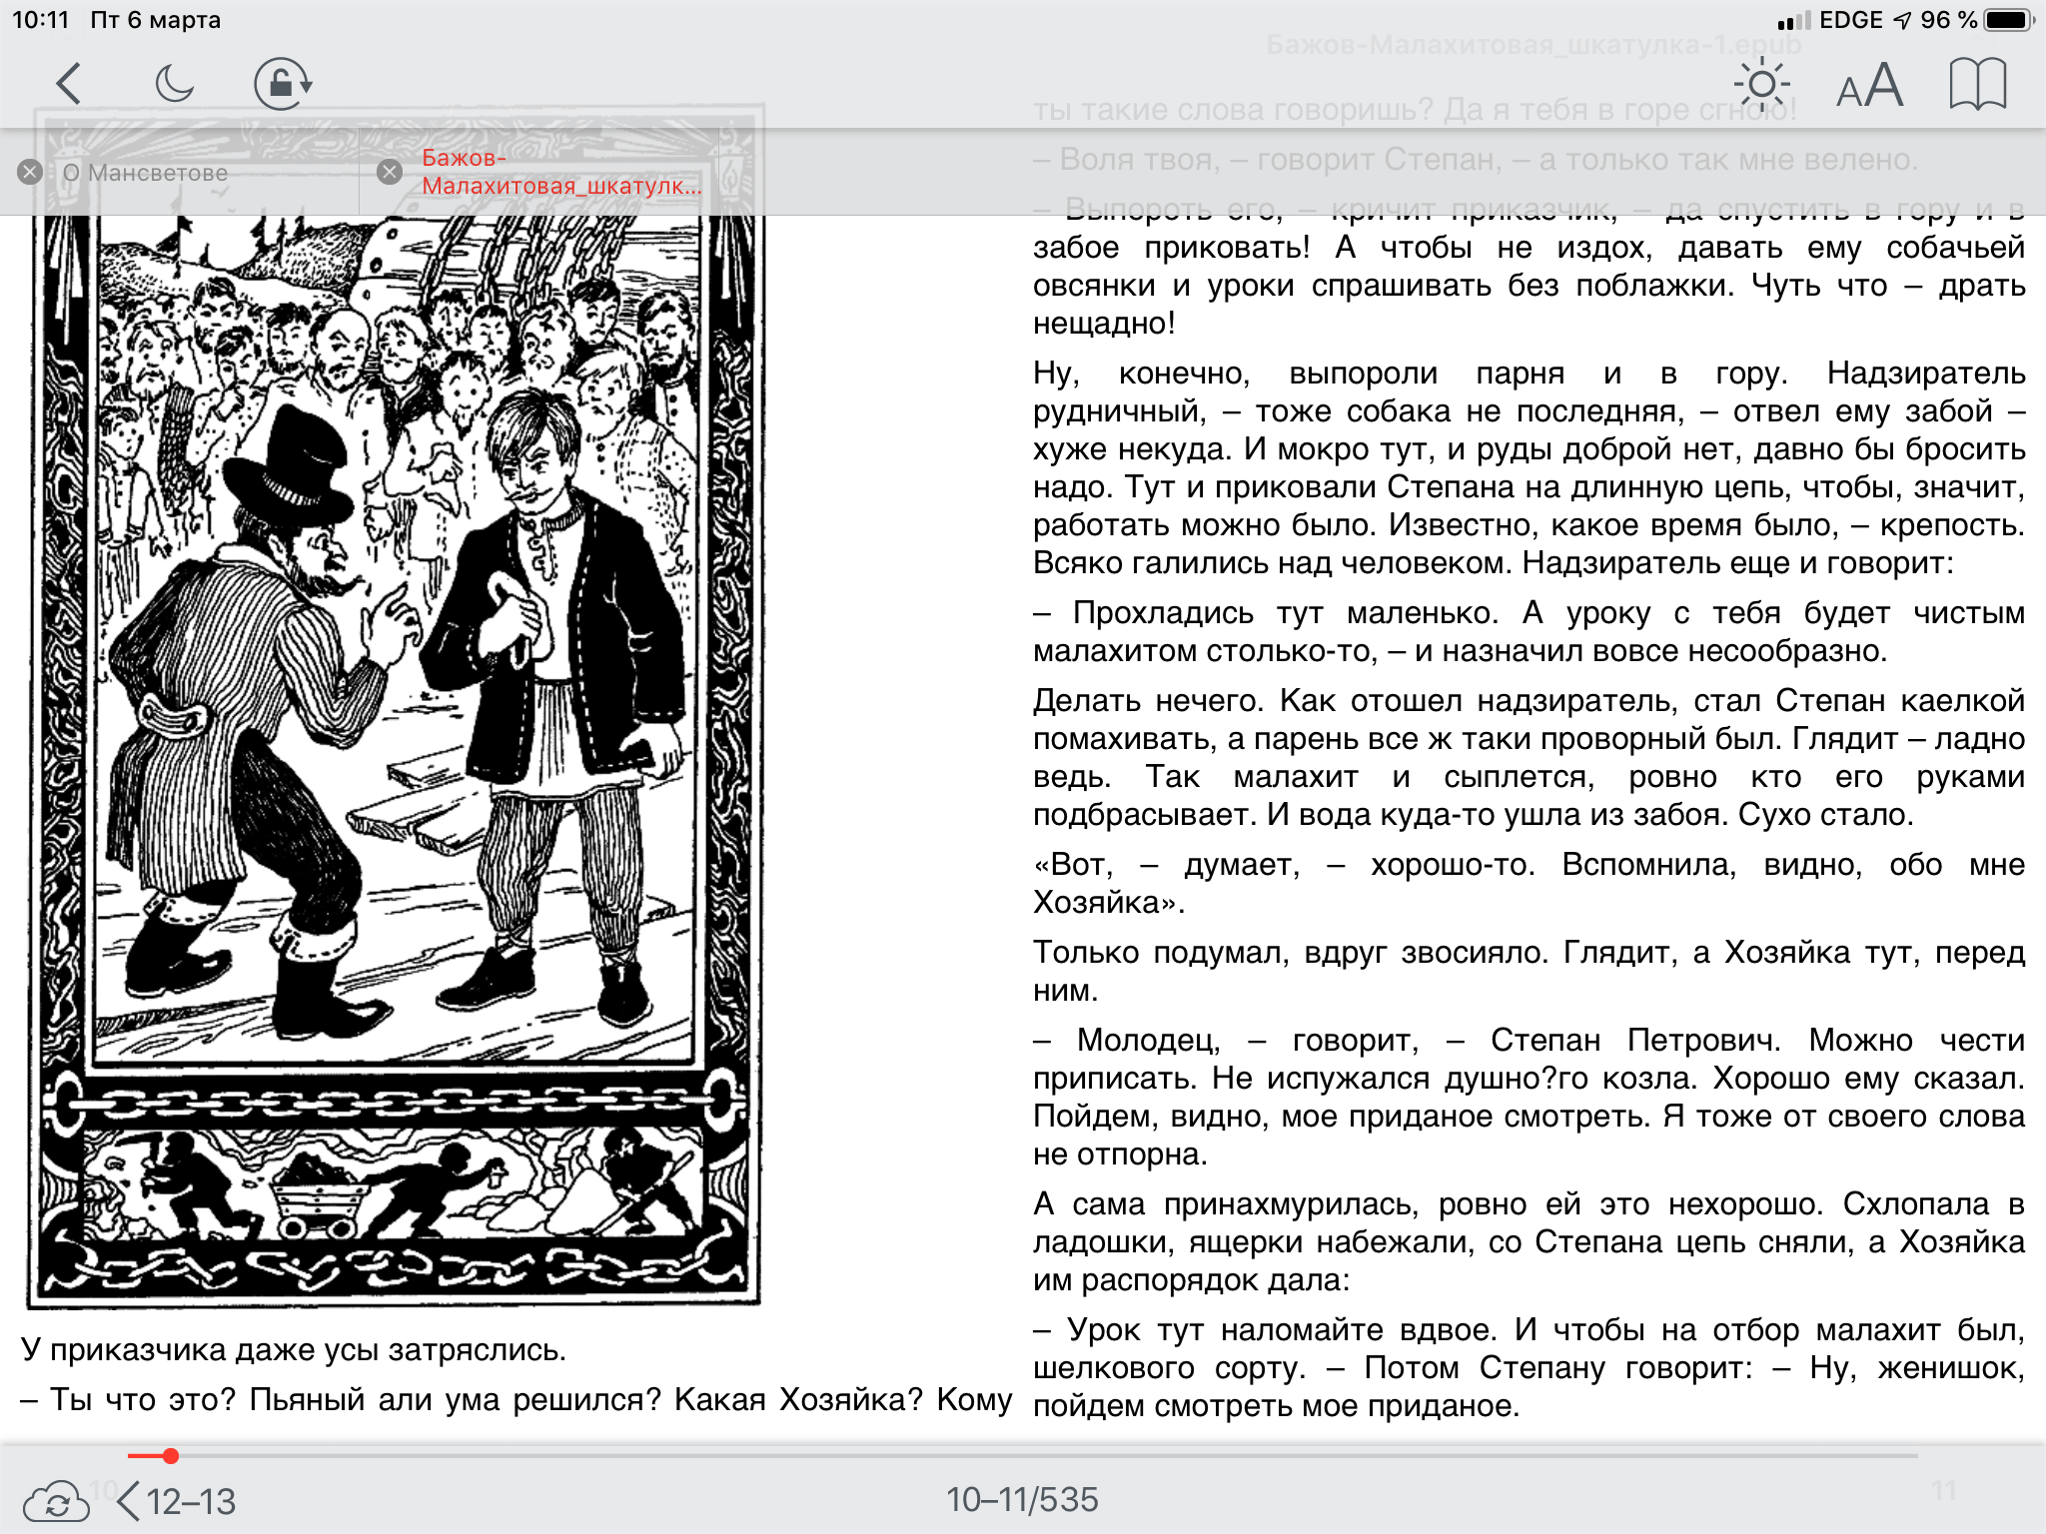Tap the location arrow status icon

(1902, 20)
